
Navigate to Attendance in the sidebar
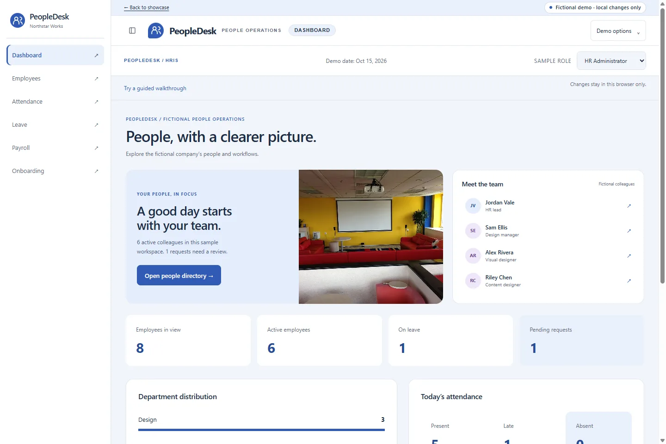tap(55, 102)
